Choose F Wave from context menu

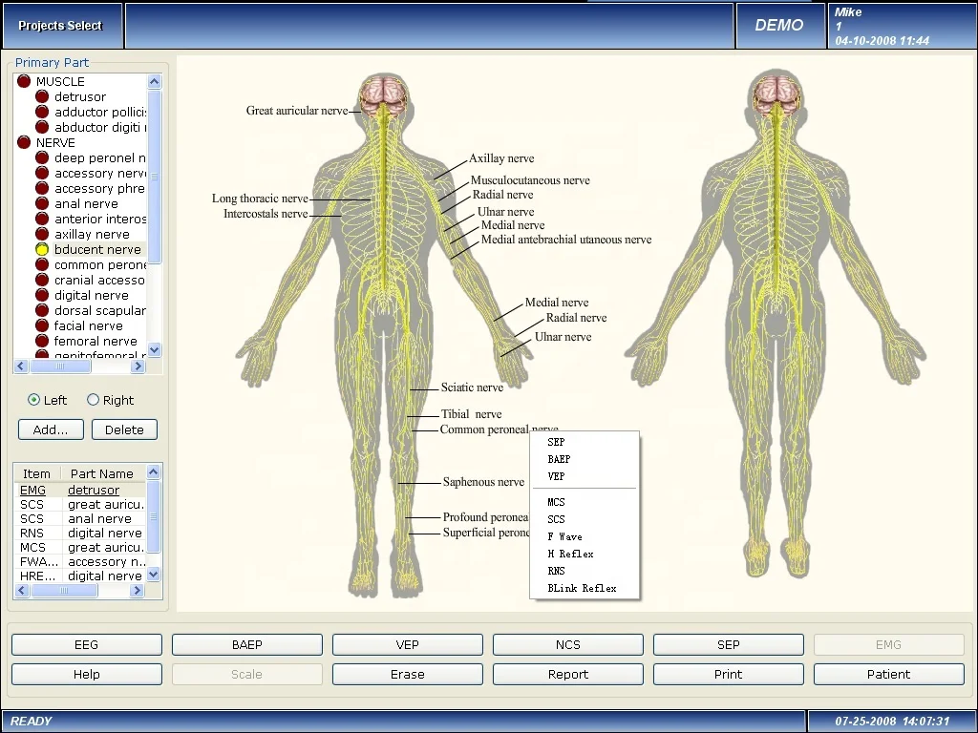pyautogui.click(x=564, y=537)
